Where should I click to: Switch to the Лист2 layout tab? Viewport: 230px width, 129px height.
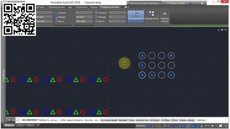(30, 125)
